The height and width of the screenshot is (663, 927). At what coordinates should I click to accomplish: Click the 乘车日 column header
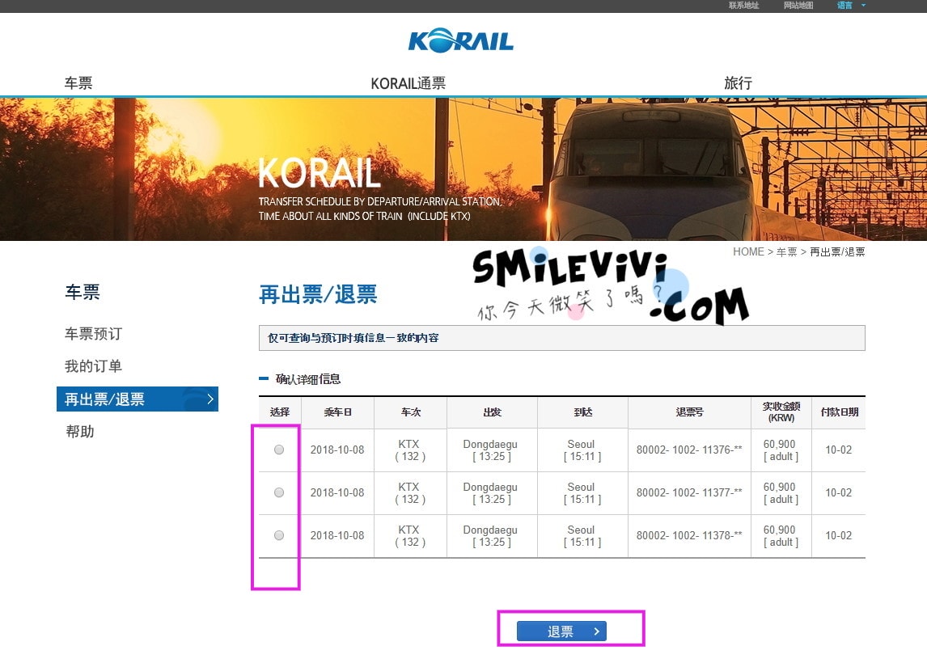[337, 412]
